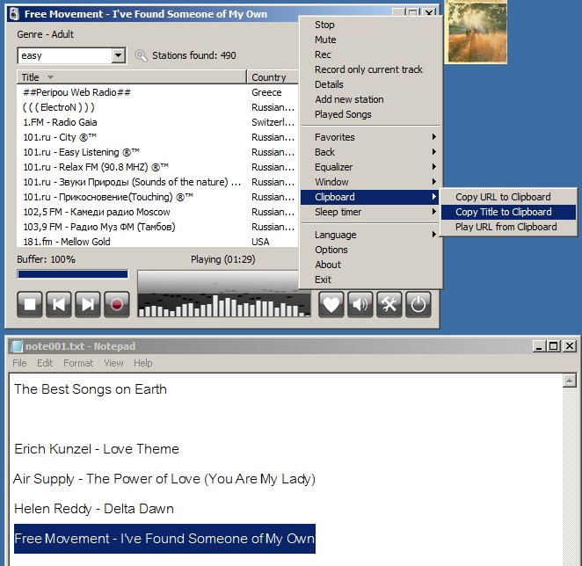The width and height of the screenshot is (582, 566).
Task: Open Details from the menu
Action: [x=370, y=84]
